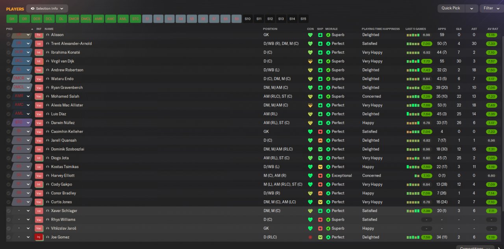Screen dimensions: 504x249
Task: Click Vítězslav Jaroš's morale icon
Action: pos(328,229)
